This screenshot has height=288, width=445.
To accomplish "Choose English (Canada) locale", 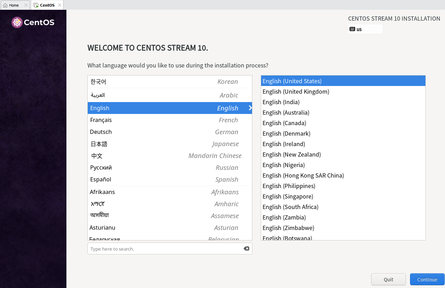I will pos(343,123).
